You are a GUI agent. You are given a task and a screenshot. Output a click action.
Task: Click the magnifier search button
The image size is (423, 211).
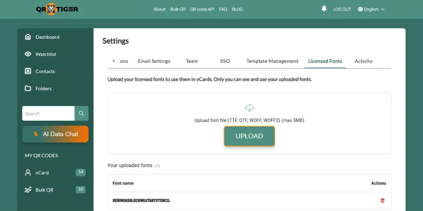coord(81,113)
